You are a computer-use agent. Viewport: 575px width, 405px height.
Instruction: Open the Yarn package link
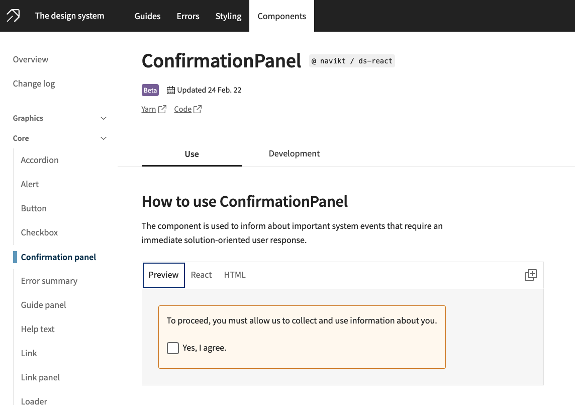pyautogui.click(x=149, y=109)
